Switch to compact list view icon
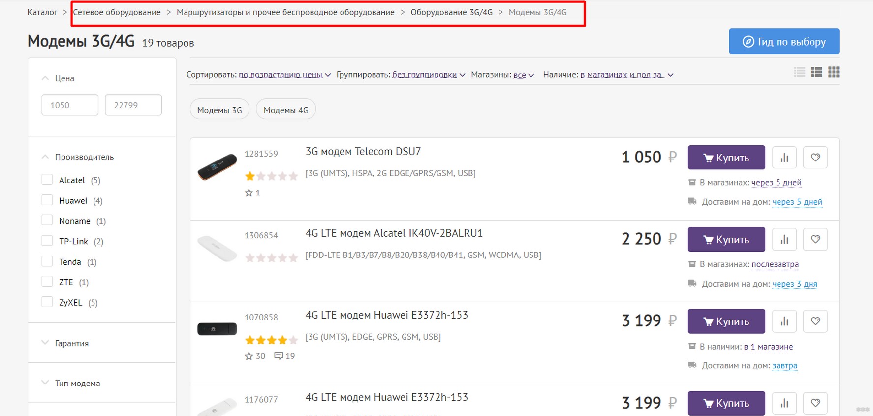The height and width of the screenshot is (416, 873). (800, 72)
